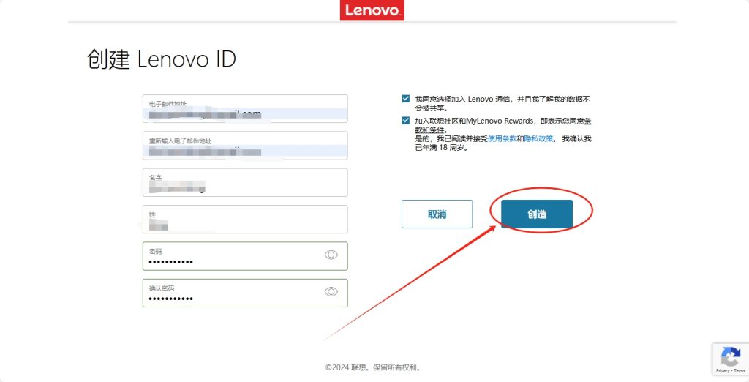Uncheck the Lenovo 通信 opt-in checkbox
Viewport: 749px width, 382px height.
pyautogui.click(x=406, y=98)
